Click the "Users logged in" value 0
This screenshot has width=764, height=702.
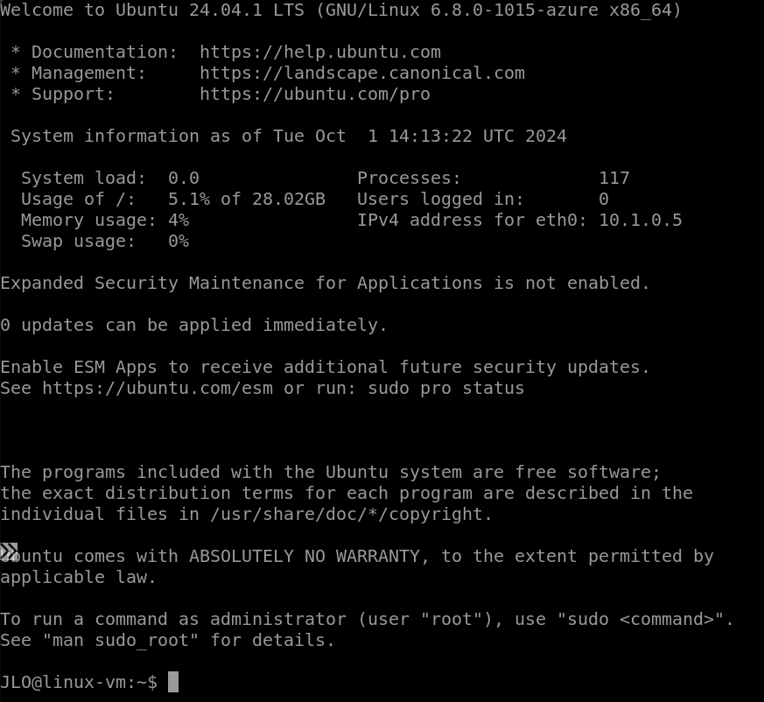point(604,200)
